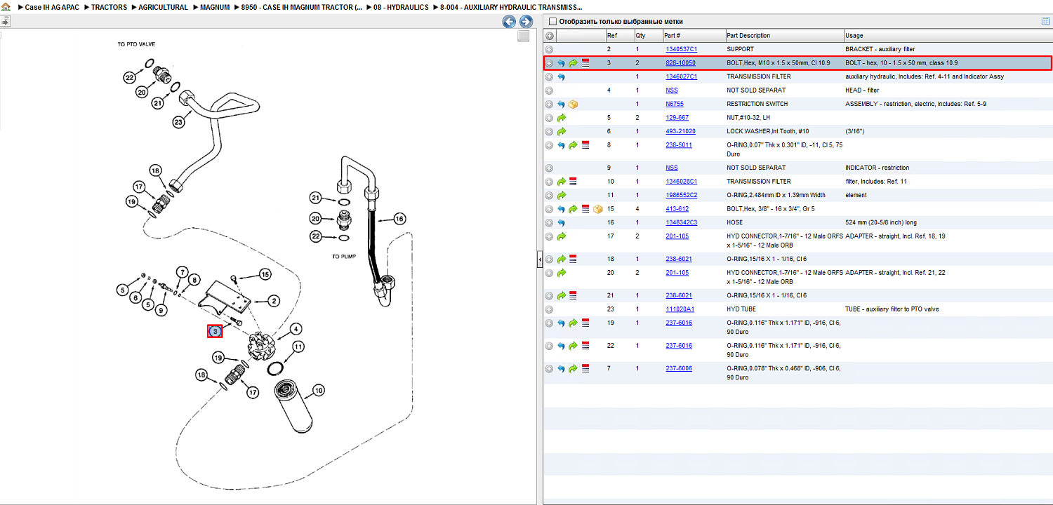Screen dimensions: 1053x505
Task: Open the red list icon on Ref 22 row
Action: pos(585,346)
